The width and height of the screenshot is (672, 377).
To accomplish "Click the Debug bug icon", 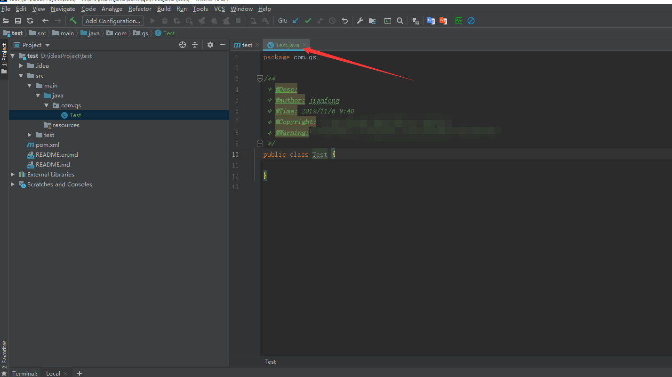I will (165, 21).
